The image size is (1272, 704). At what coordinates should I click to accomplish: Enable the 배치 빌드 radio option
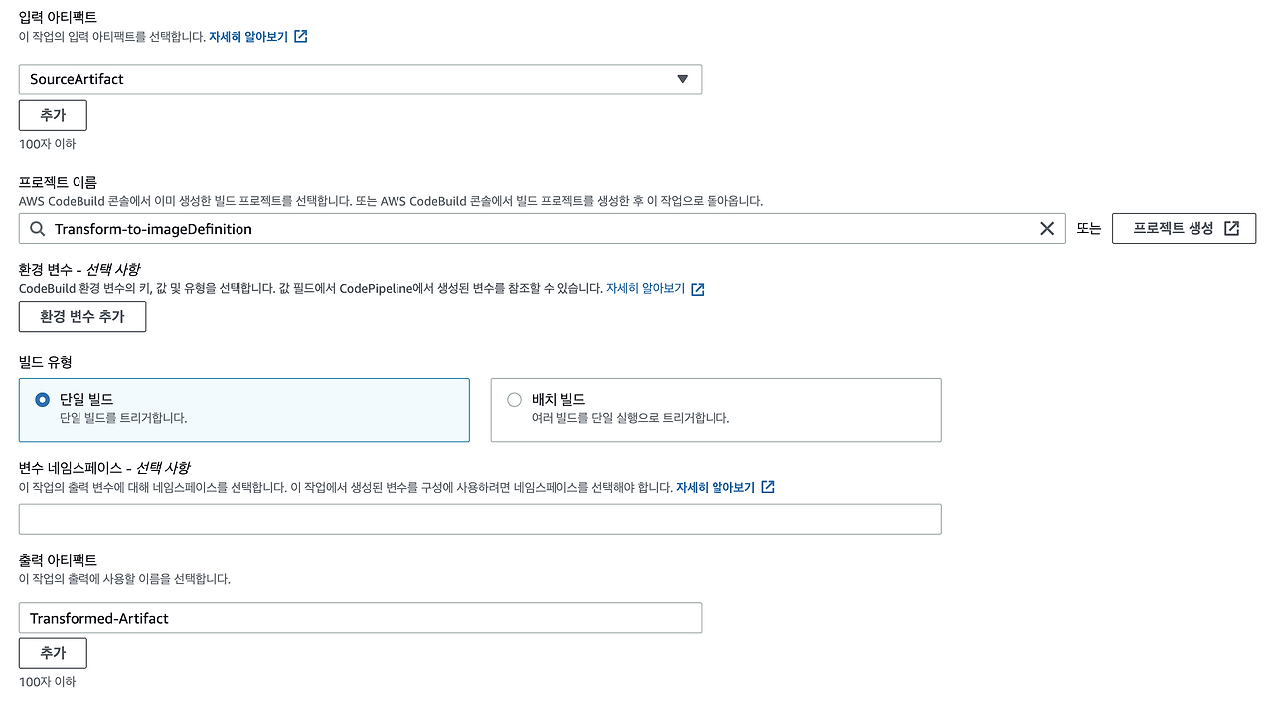514,399
